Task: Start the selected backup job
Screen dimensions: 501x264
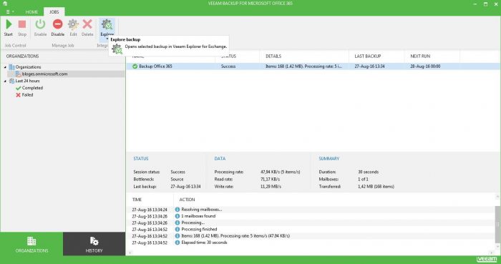Action: point(9,27)
